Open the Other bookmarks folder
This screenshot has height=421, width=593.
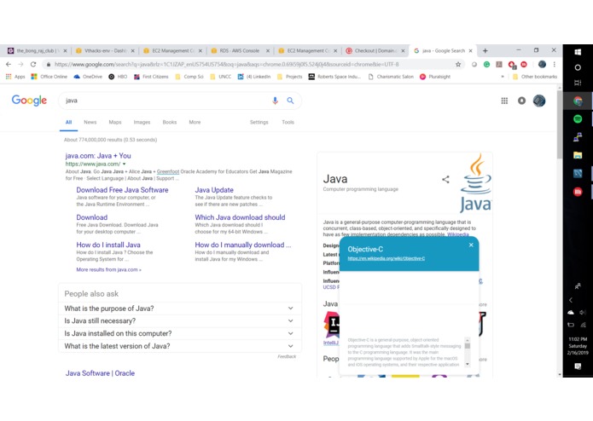[x=535, y=77]
